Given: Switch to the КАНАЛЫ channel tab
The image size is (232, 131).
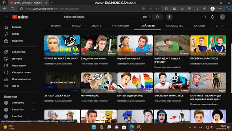Looking at the screenshot, I should [199, 26].
